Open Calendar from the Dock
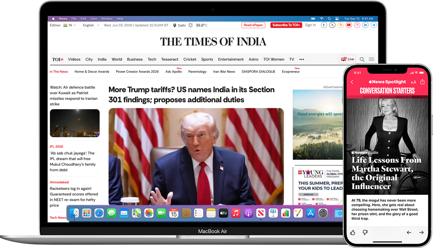This screenshot has width=433, height=248. 174,213
